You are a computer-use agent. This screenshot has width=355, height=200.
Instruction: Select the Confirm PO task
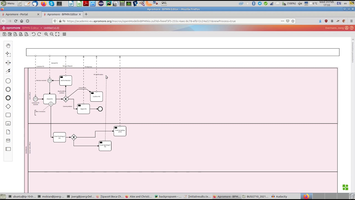[97, 96]
